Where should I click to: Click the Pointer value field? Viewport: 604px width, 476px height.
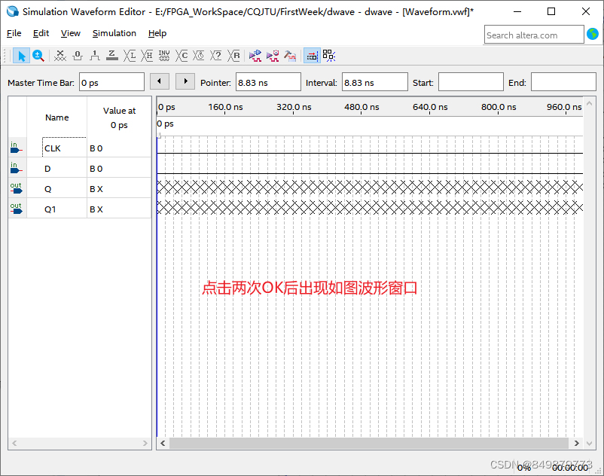[268, 82]
